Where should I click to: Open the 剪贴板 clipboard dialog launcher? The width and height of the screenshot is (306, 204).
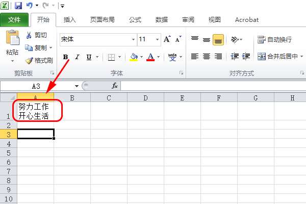53,73
